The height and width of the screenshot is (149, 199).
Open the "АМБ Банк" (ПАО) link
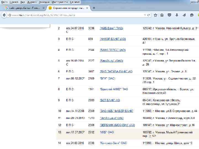[111, 28]
